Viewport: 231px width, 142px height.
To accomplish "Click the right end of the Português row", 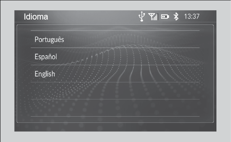I will [192, 39].
